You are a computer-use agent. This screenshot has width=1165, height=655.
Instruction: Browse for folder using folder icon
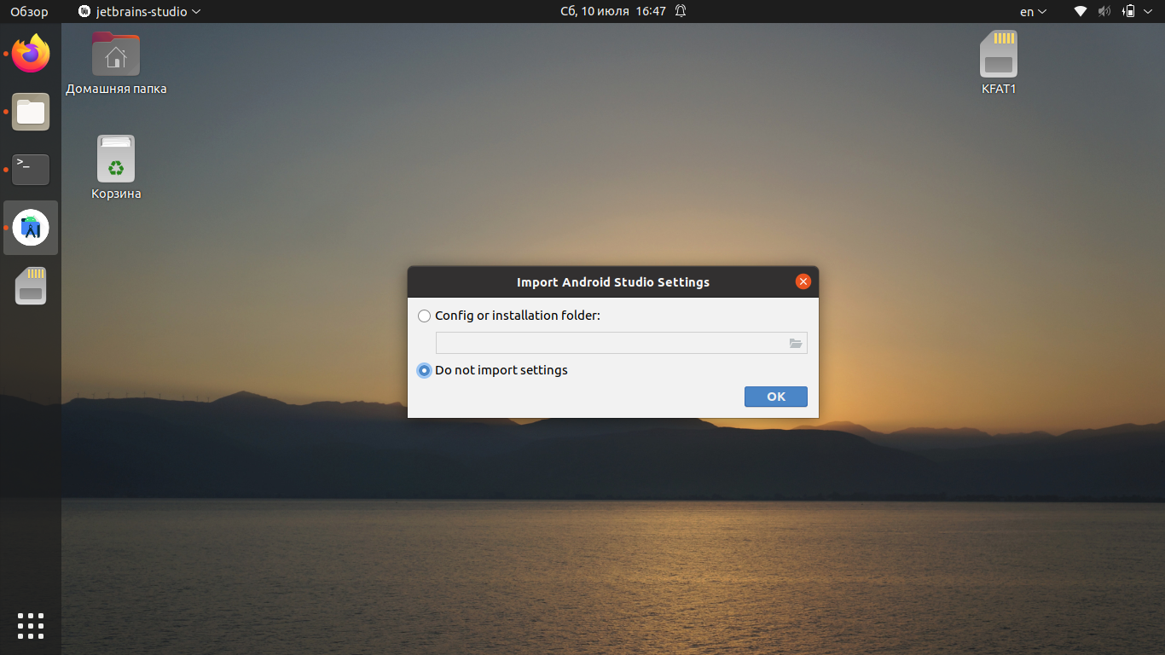(x=796, y=343)
